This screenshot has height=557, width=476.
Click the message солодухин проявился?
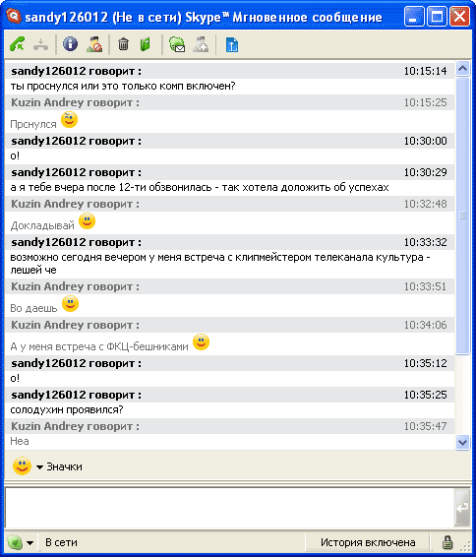click(x=67, y=410)
